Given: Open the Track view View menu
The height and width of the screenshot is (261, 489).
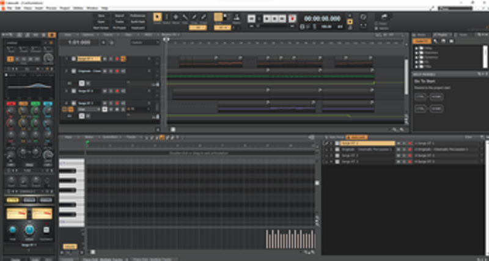Looking at the screenshot, I should 68,35.
